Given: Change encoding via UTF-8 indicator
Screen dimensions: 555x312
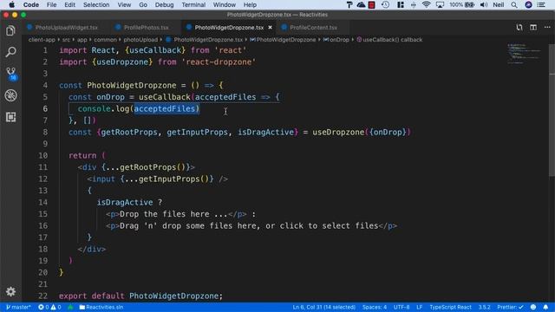Looking at the screenshot, I should coord(402,307).
